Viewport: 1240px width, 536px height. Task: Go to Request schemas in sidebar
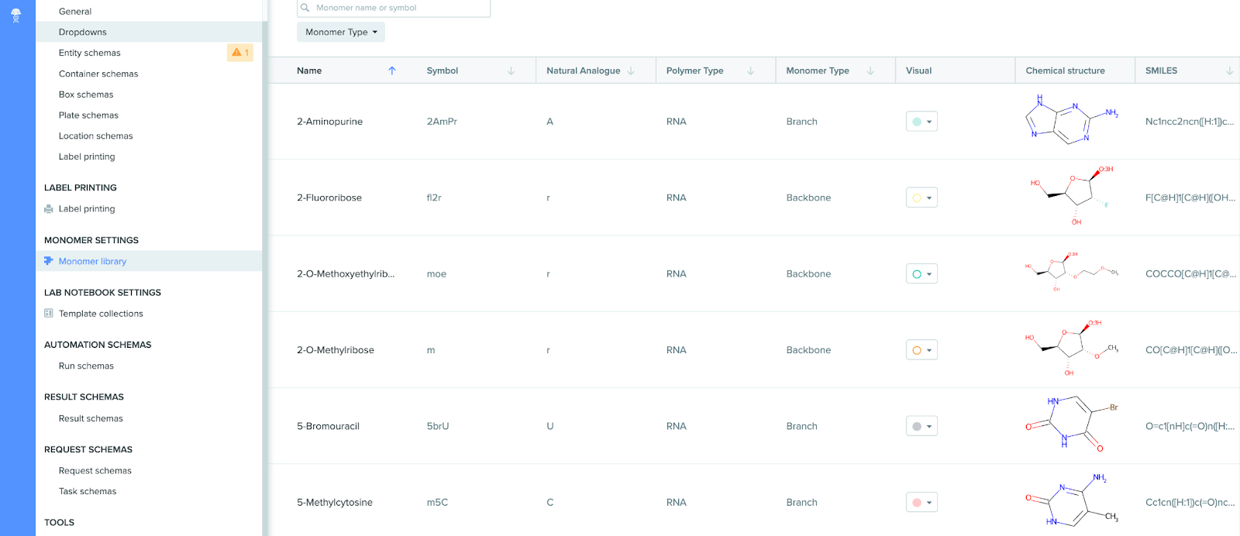pyautogui.click(x=95, y=471)
